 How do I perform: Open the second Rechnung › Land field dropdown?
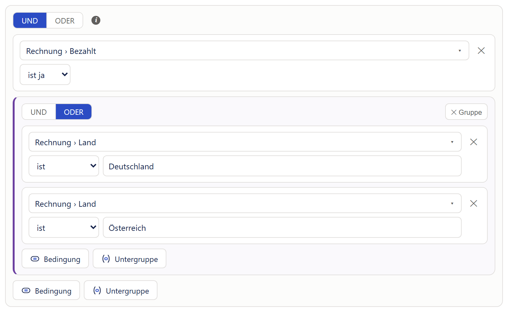click(x=245, y=204)
